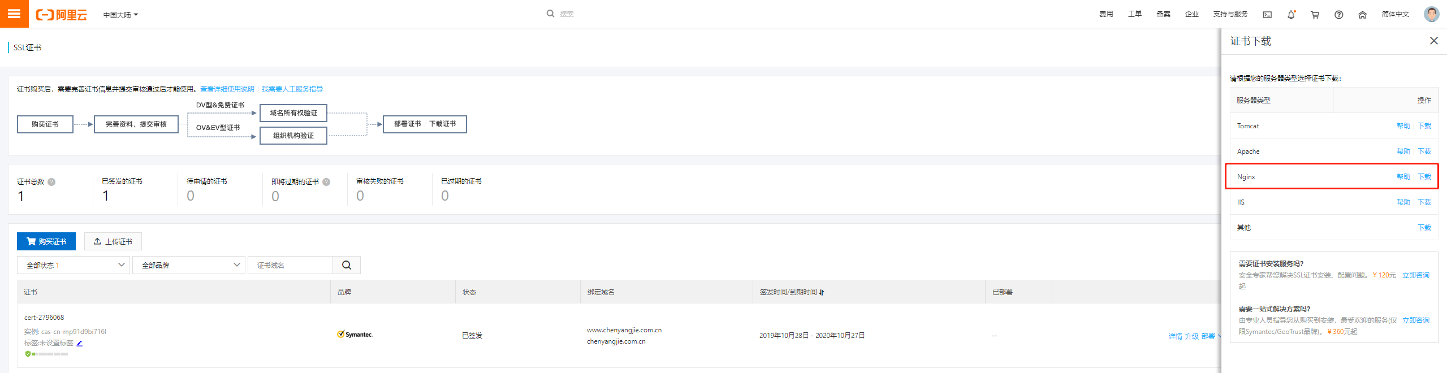Select certificate name cert-2796068
The image size is (1447, 373).
44,318
